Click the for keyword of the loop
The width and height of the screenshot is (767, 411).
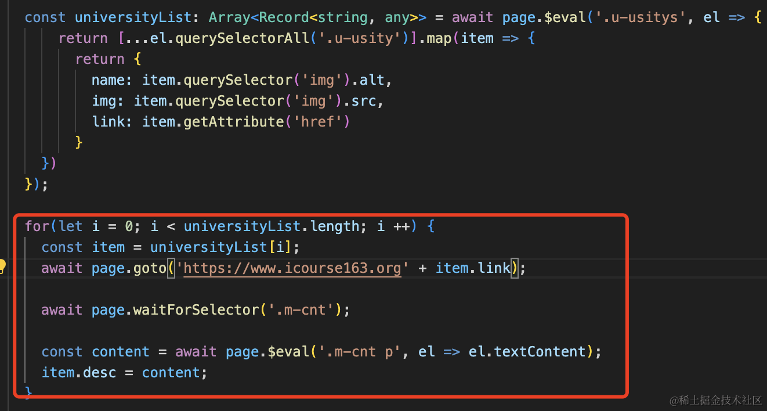(36, 226)
